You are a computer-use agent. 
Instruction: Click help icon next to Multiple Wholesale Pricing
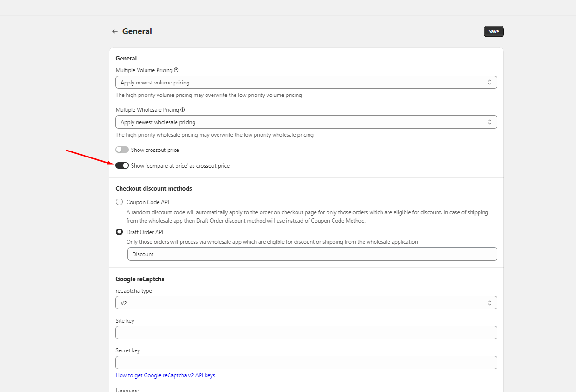[182, 110]
